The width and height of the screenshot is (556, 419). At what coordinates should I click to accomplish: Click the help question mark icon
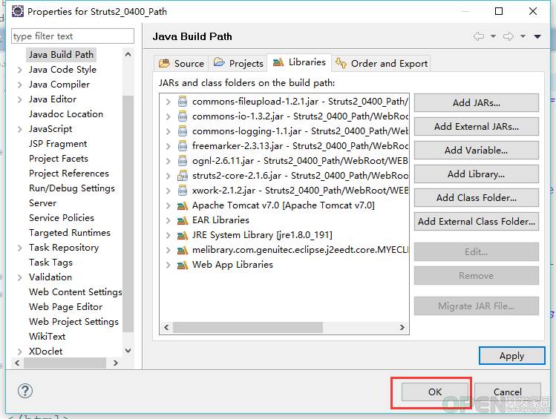tap(25, 391)
